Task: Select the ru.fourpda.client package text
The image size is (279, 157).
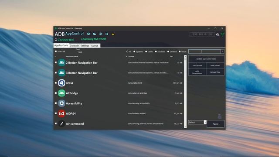Action: (x=135, y=83)
